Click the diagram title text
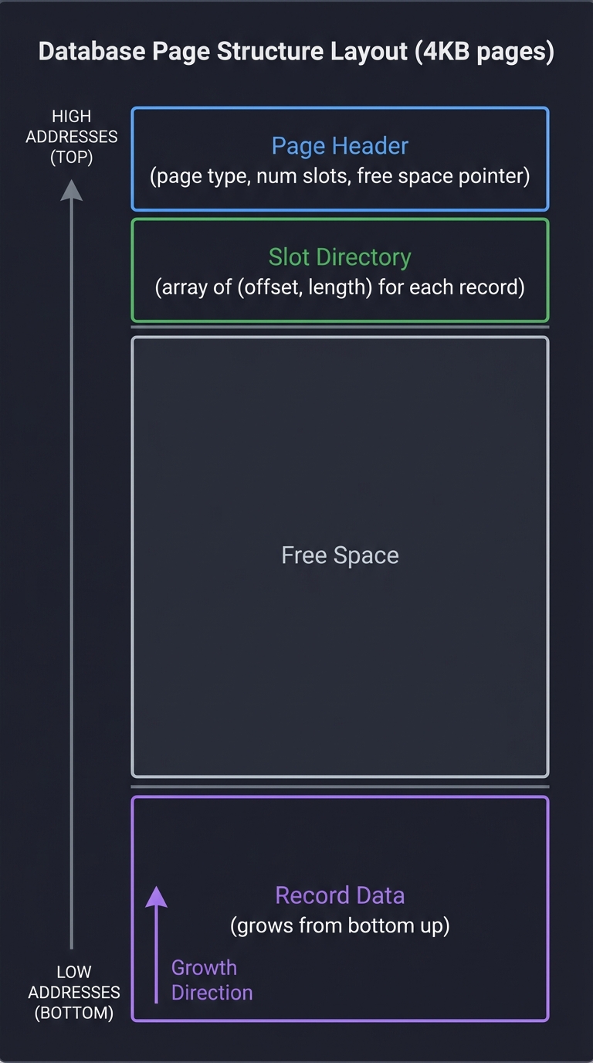This screenshot has height=1063, width=593. tap(296, 53)
